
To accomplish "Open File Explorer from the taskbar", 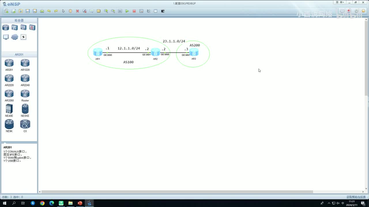I will [70, 203].
